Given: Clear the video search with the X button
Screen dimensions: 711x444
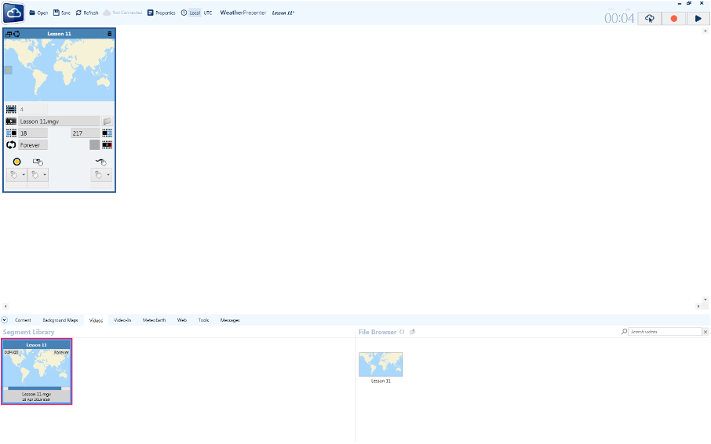Looking at the screenshot, I should 706,332.
